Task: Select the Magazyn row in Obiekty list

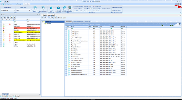Action: (x=20, y=42)
